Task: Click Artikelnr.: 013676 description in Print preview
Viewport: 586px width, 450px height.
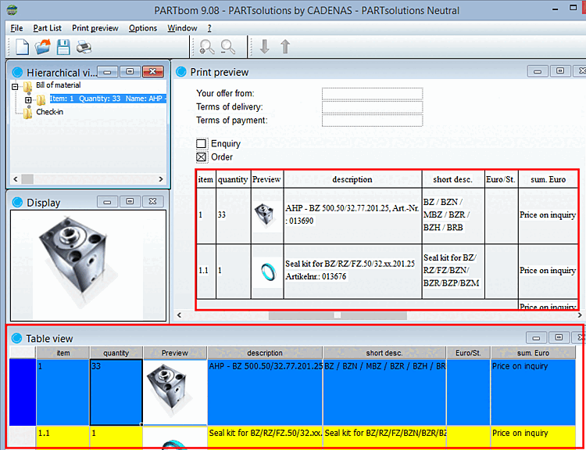Action: point(316,276)
